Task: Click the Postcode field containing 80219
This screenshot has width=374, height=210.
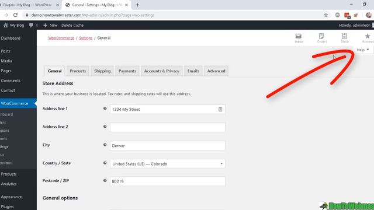Action: [168, 181]
